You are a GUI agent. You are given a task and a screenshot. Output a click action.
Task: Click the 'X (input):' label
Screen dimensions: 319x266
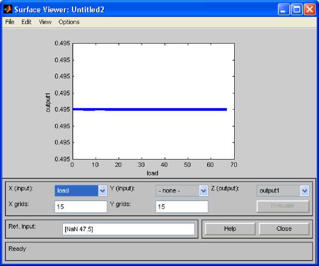coord(21,188)
